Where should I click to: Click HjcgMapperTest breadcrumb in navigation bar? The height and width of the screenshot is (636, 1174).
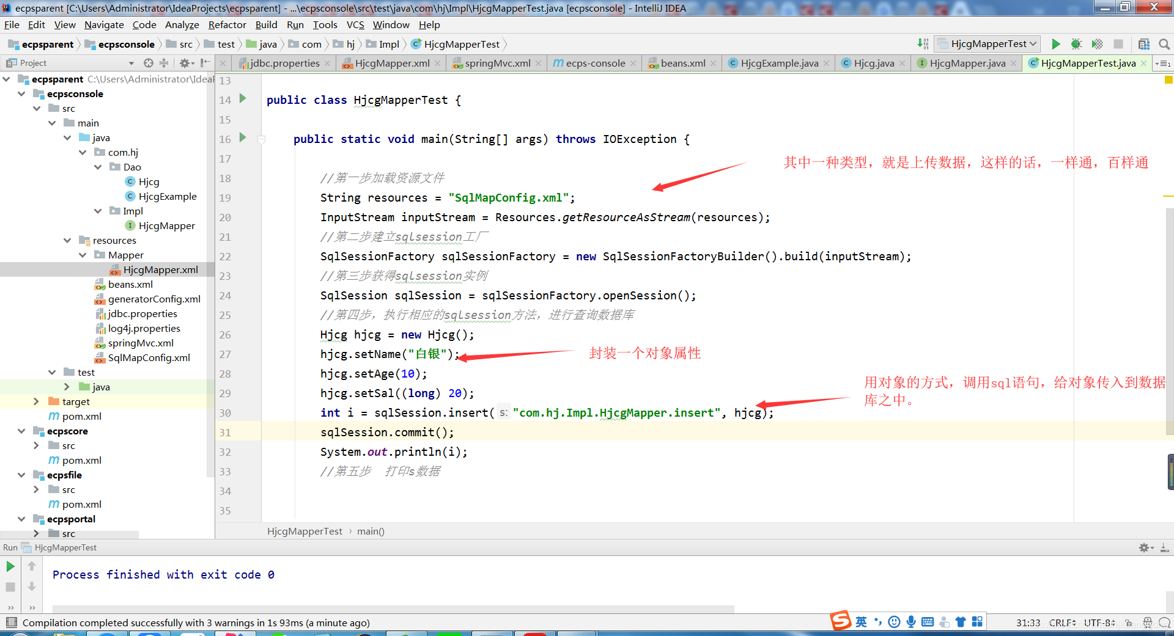[x=456, y=44]
